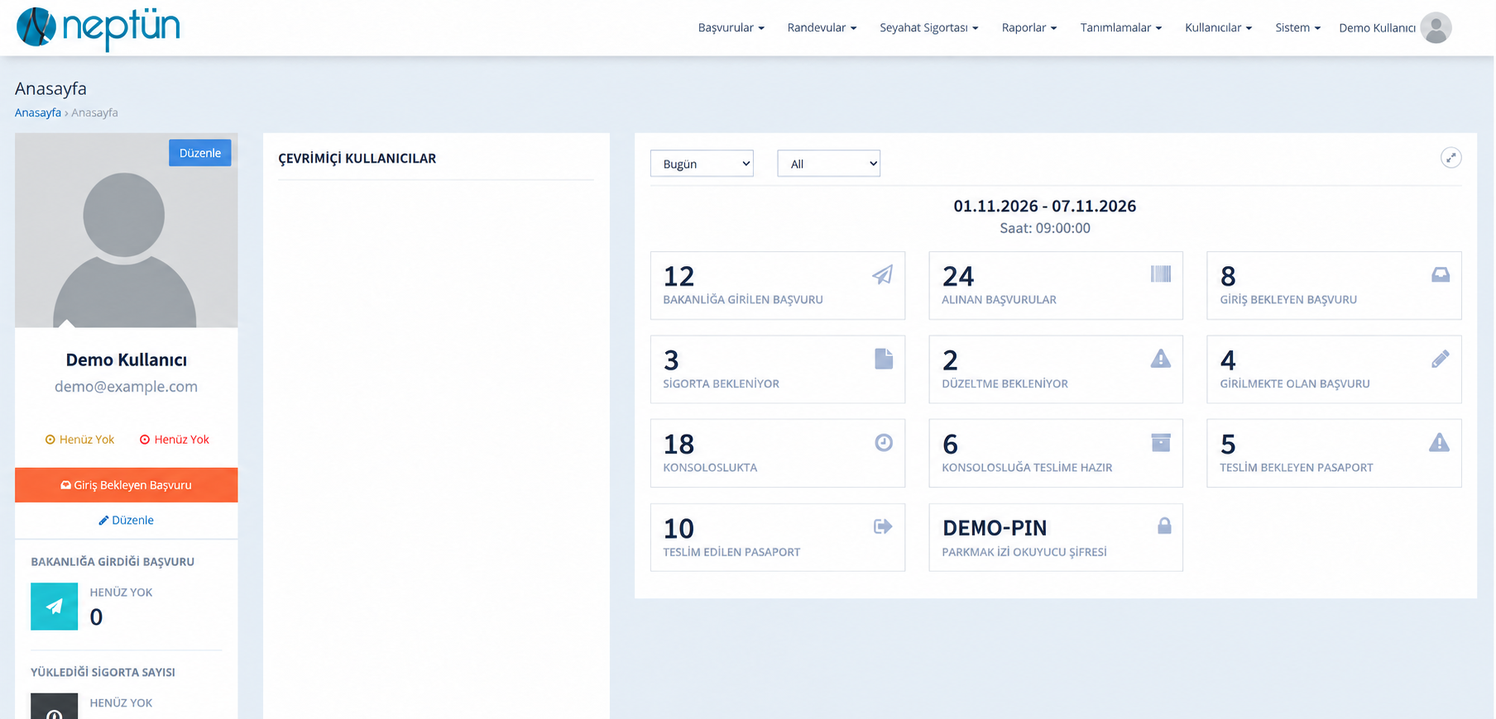1496x719 pixels.
Task: Open the Sistem menu
Action: [1297, 27]
